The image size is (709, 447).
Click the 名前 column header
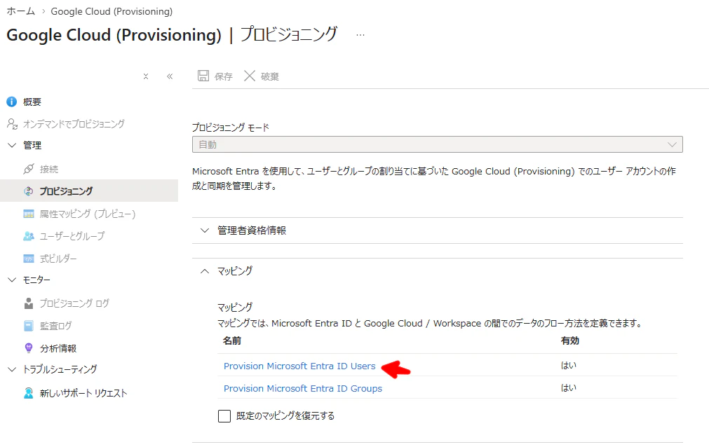(x=232, y=341)
